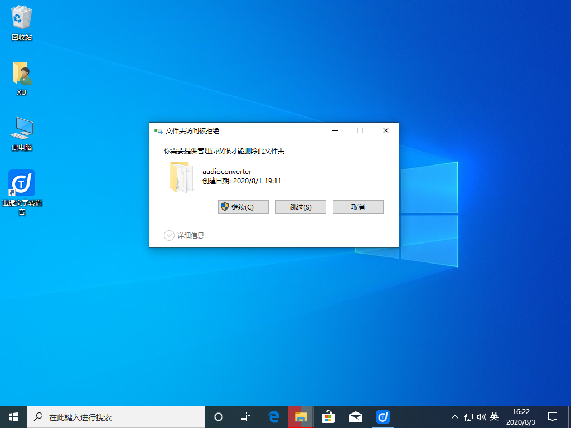Select the audioconverter folder icon in dialog

(181, 177)
